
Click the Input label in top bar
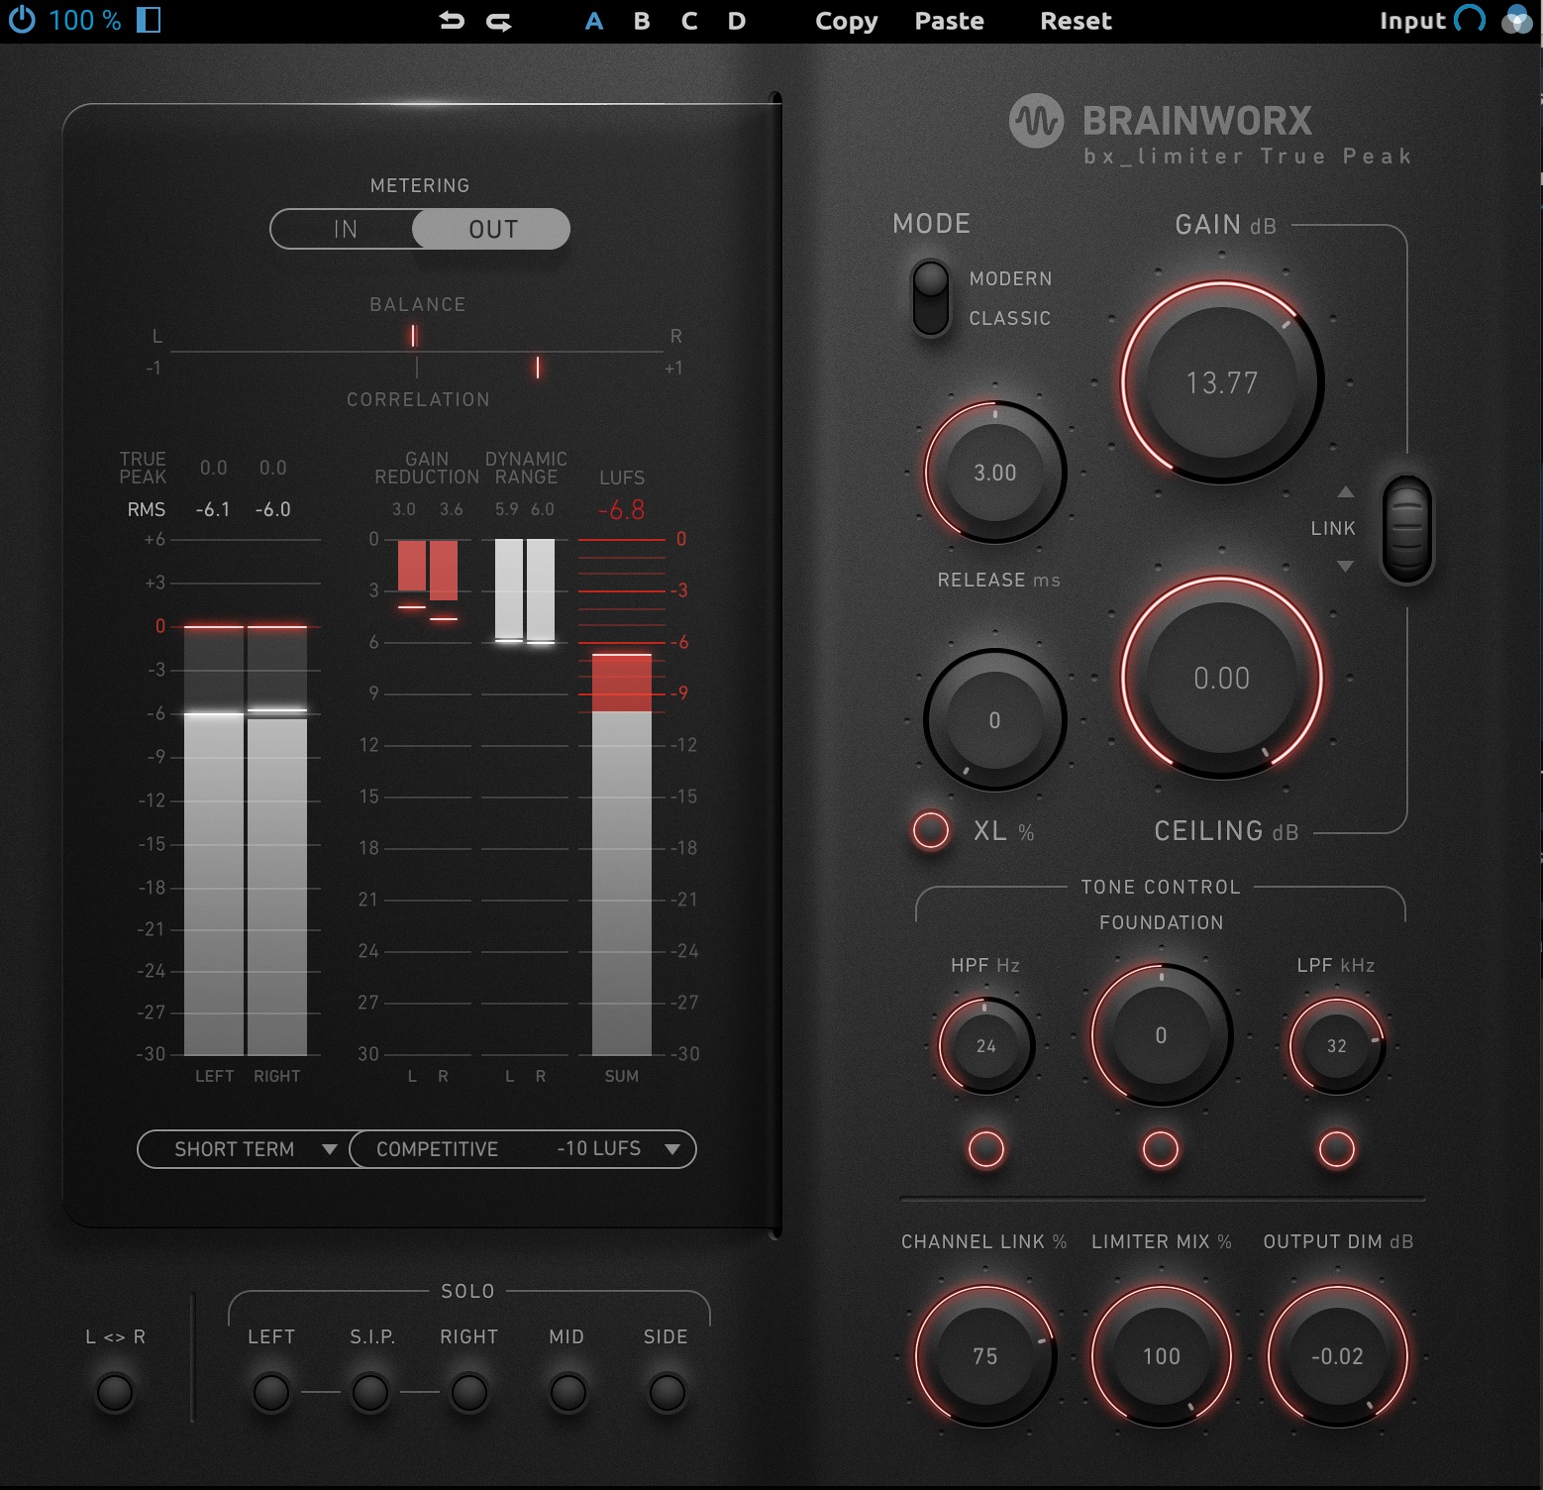point(1412,21)
